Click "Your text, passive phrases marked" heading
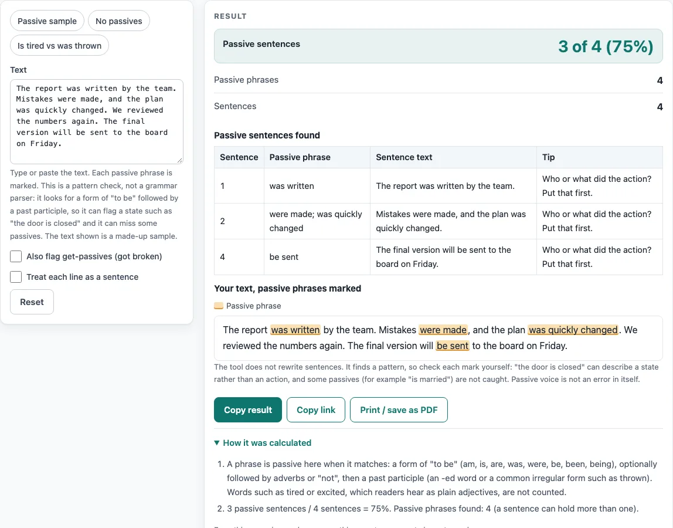 (x=288, y=288)
